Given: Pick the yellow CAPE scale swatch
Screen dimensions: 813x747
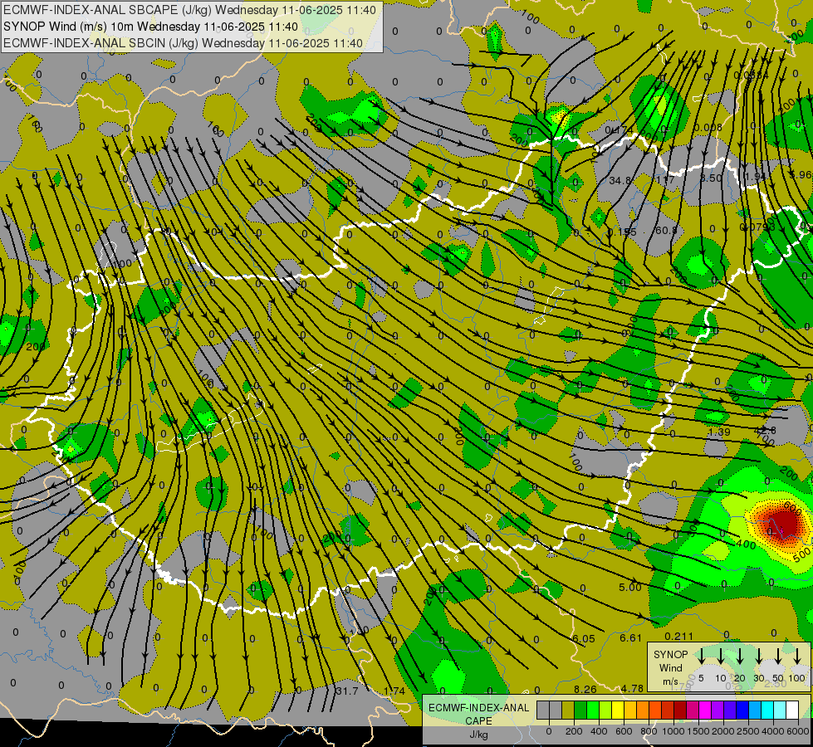Looking at the screenshot, I should point(618,710).
